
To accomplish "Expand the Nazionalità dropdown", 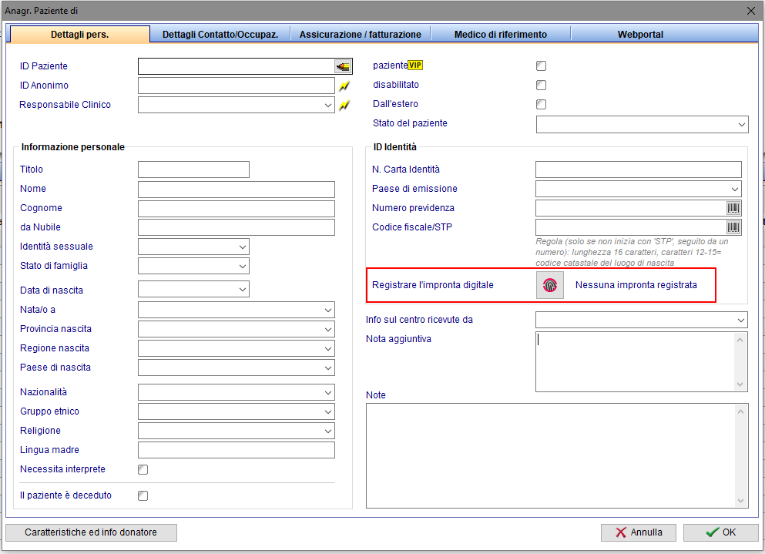I will 328,392.
